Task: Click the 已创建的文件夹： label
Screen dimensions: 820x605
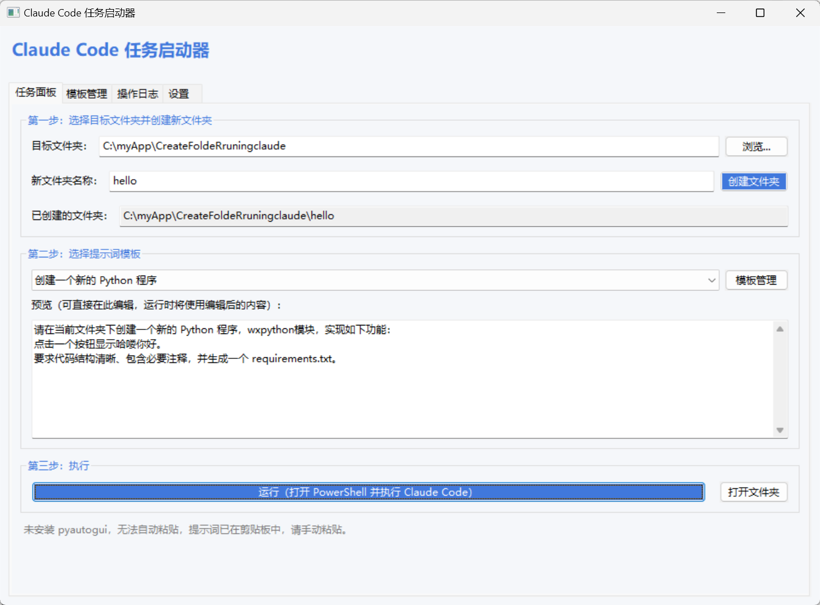Action: click(70, 216)
